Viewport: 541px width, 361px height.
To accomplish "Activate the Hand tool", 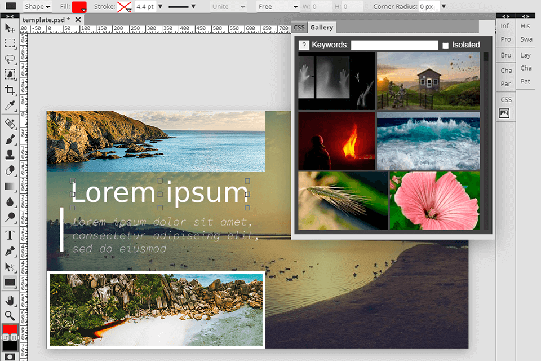I will (10, 300).
